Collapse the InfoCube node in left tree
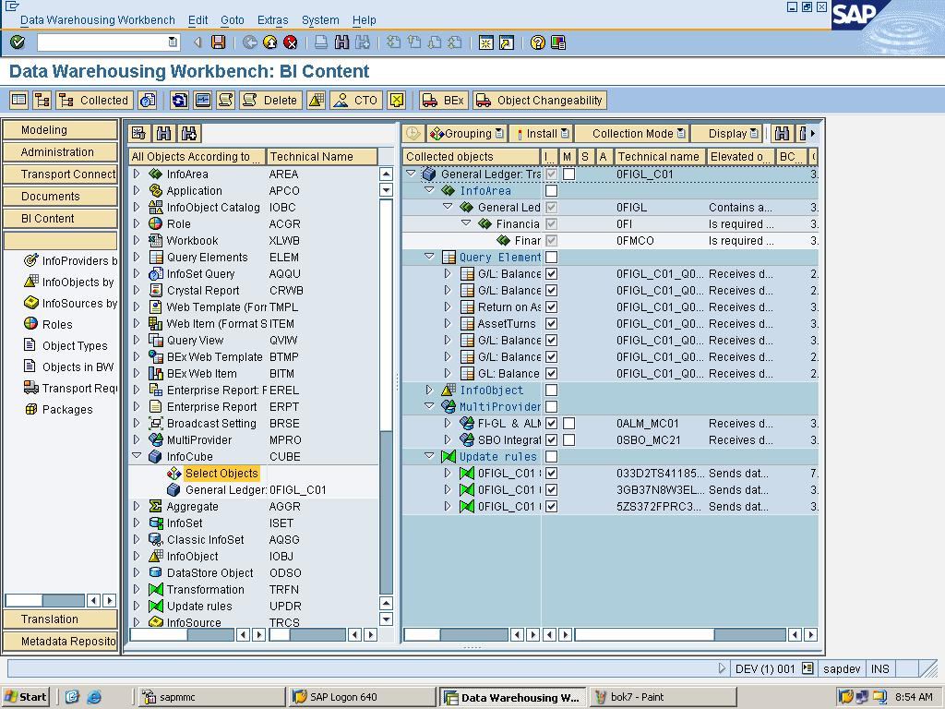 pos(137,456)
